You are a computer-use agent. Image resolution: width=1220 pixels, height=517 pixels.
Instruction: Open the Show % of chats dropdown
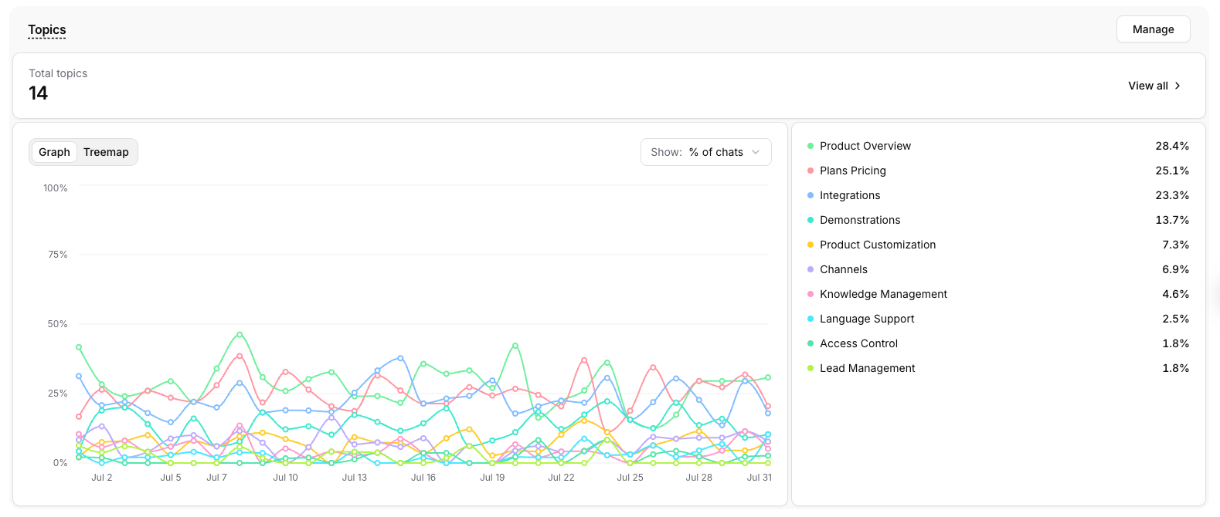(705, 152)
